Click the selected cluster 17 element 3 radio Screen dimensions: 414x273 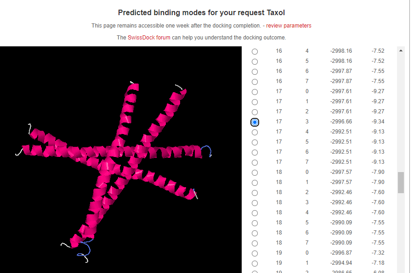pos(255,122)
